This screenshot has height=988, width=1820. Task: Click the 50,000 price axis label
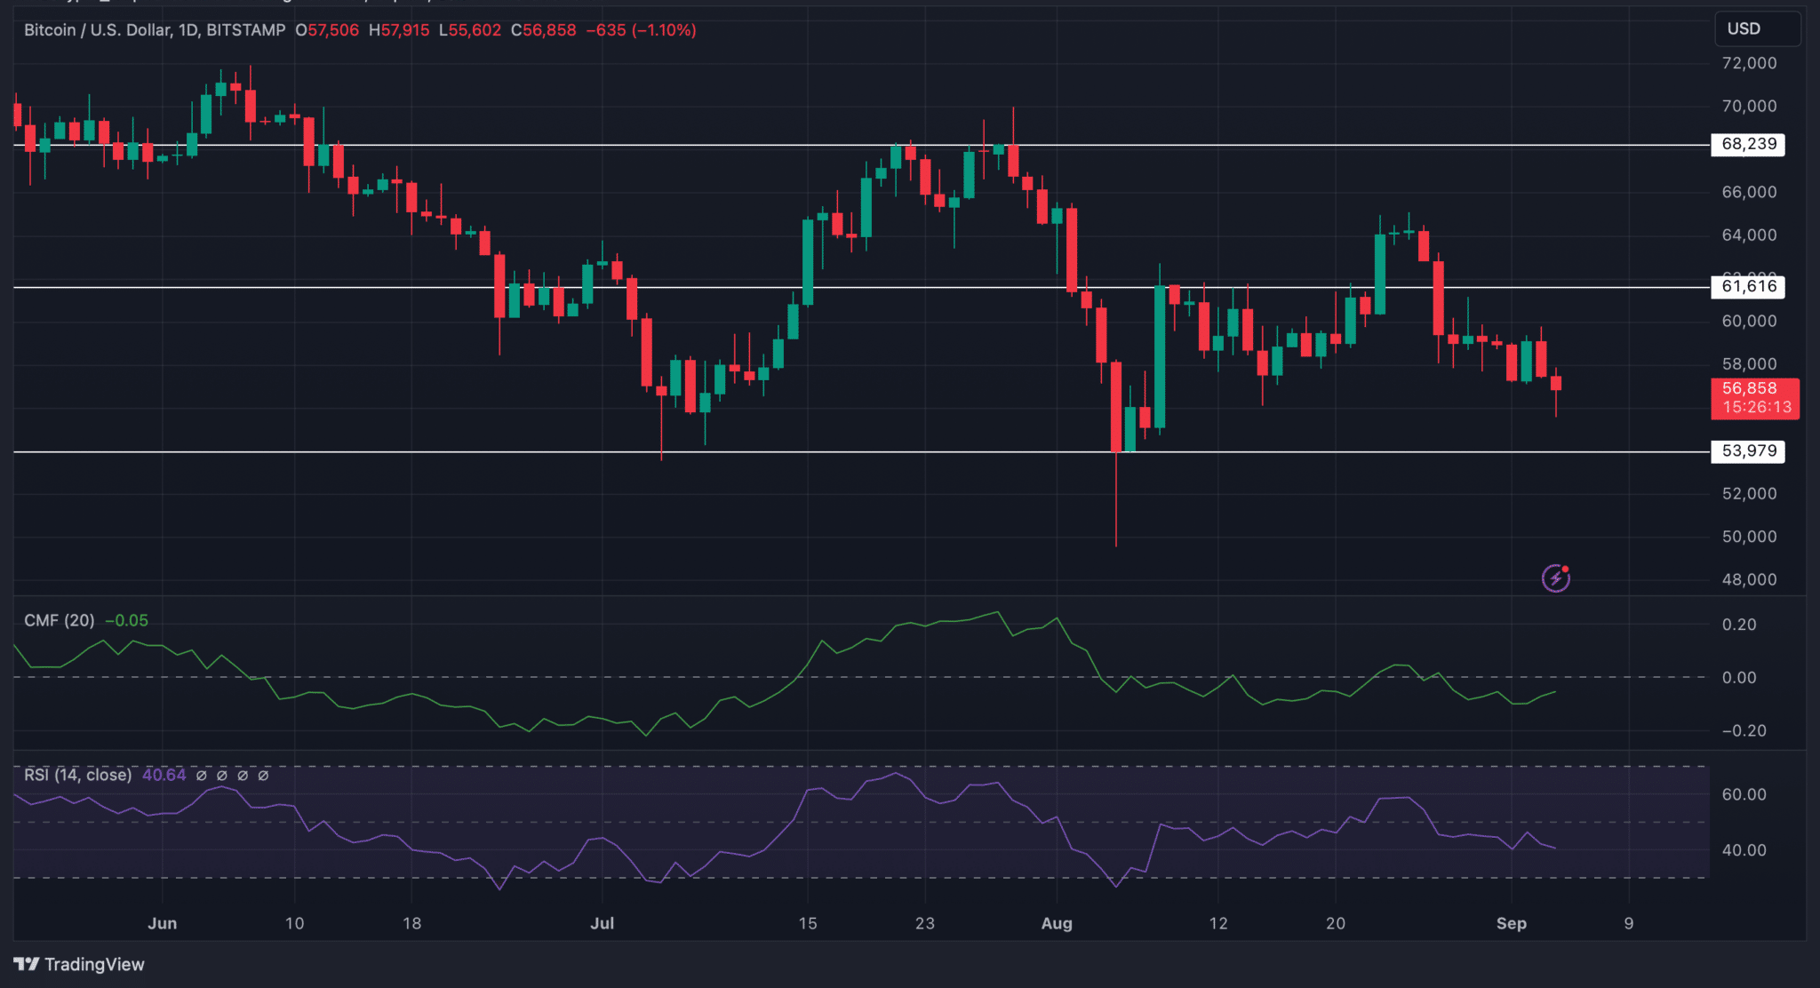point(1749,537)
